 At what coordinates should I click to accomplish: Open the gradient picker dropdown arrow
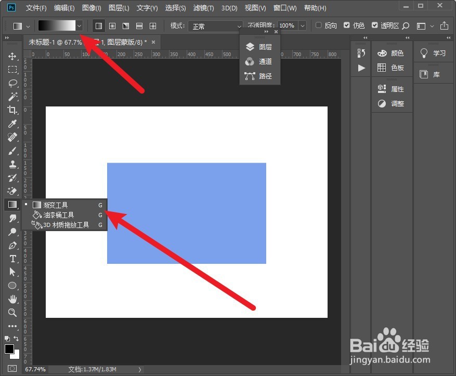tap(80, 26)
